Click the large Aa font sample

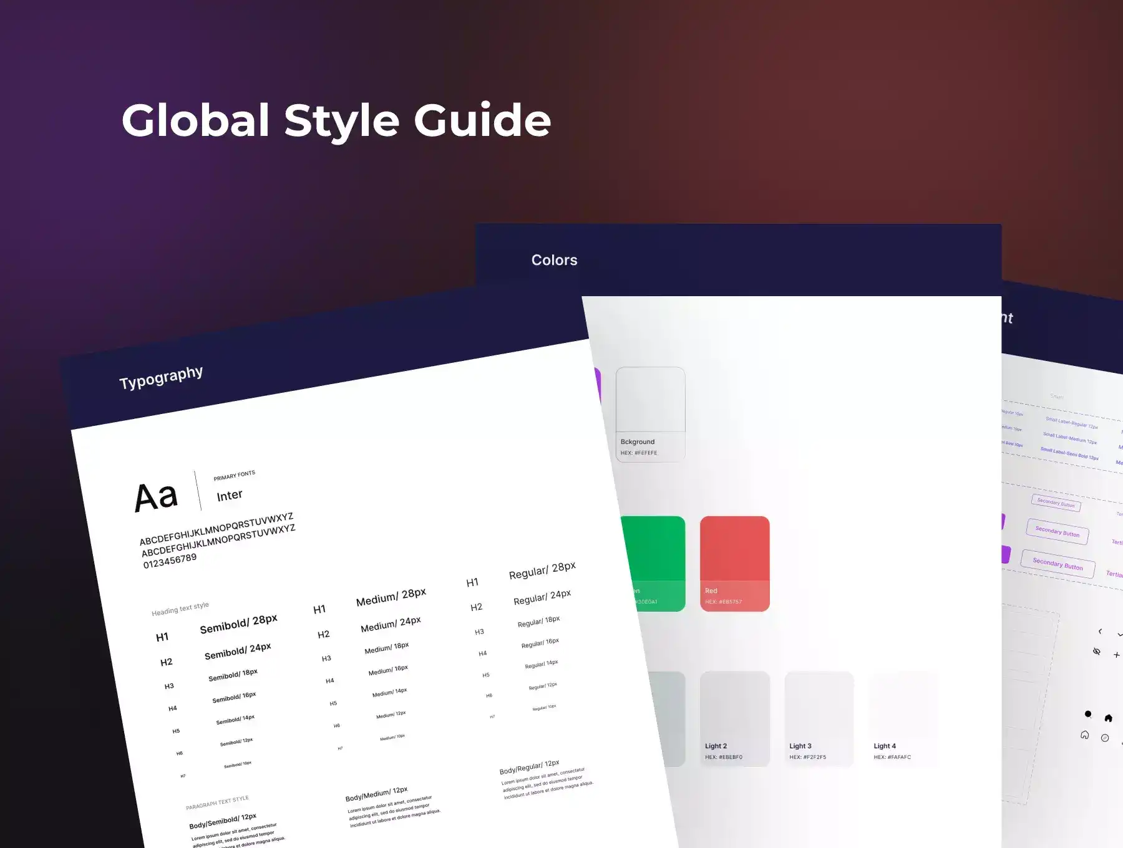[156, 497]
